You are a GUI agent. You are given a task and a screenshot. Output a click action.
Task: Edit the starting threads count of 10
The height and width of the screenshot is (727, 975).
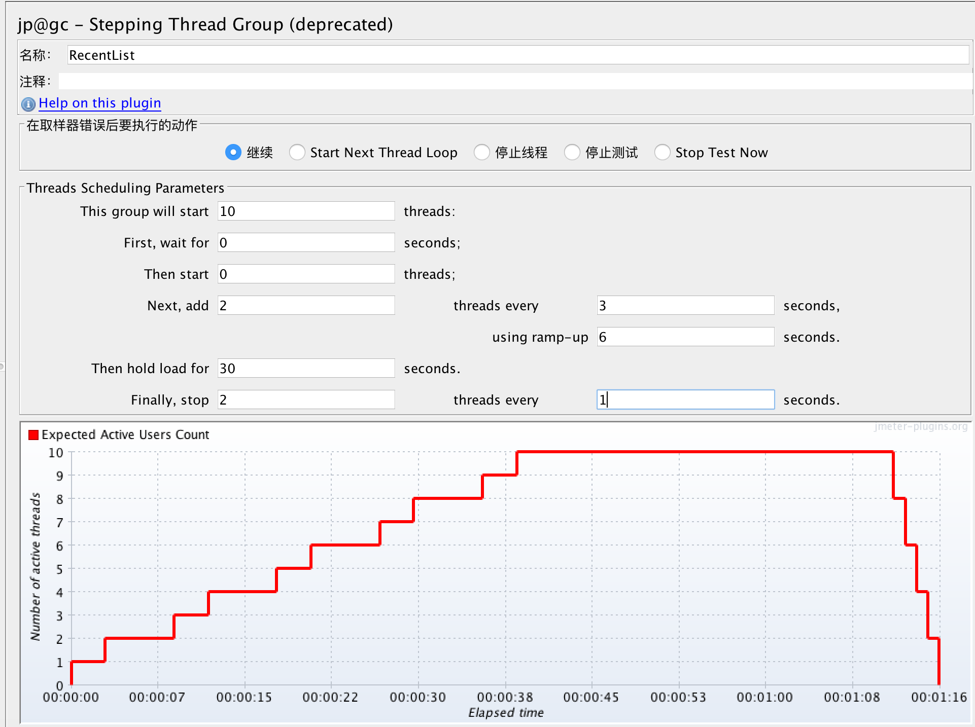(304, 211)
